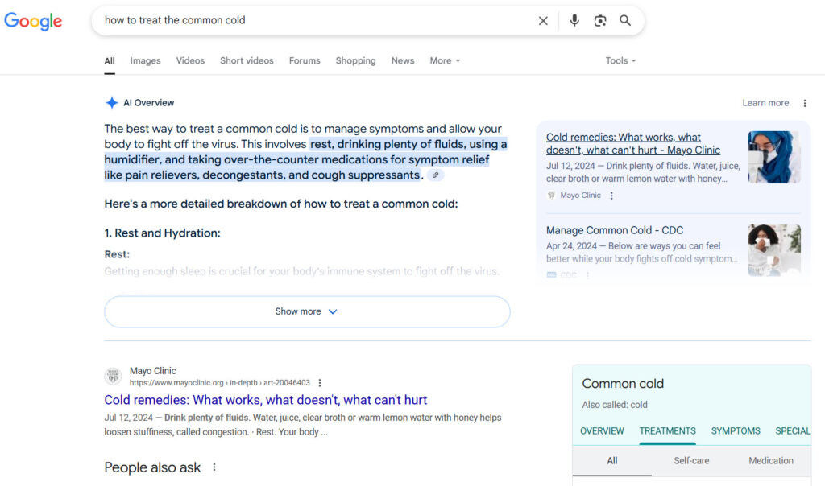825x486 pixels.
Task: Switch to the Medication filter tab
Action: tap(770, 460)
